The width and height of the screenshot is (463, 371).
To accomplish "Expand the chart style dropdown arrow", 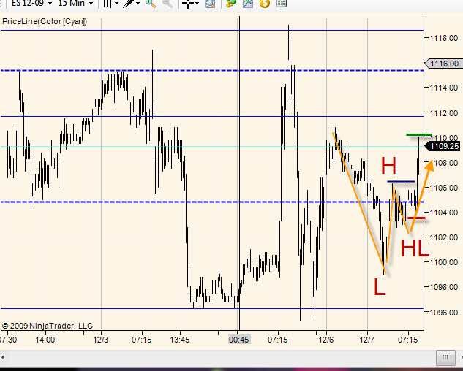I will pyautogui.click(x=116, y=3).
